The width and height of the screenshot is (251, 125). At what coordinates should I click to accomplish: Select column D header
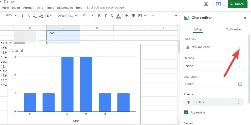97,28
